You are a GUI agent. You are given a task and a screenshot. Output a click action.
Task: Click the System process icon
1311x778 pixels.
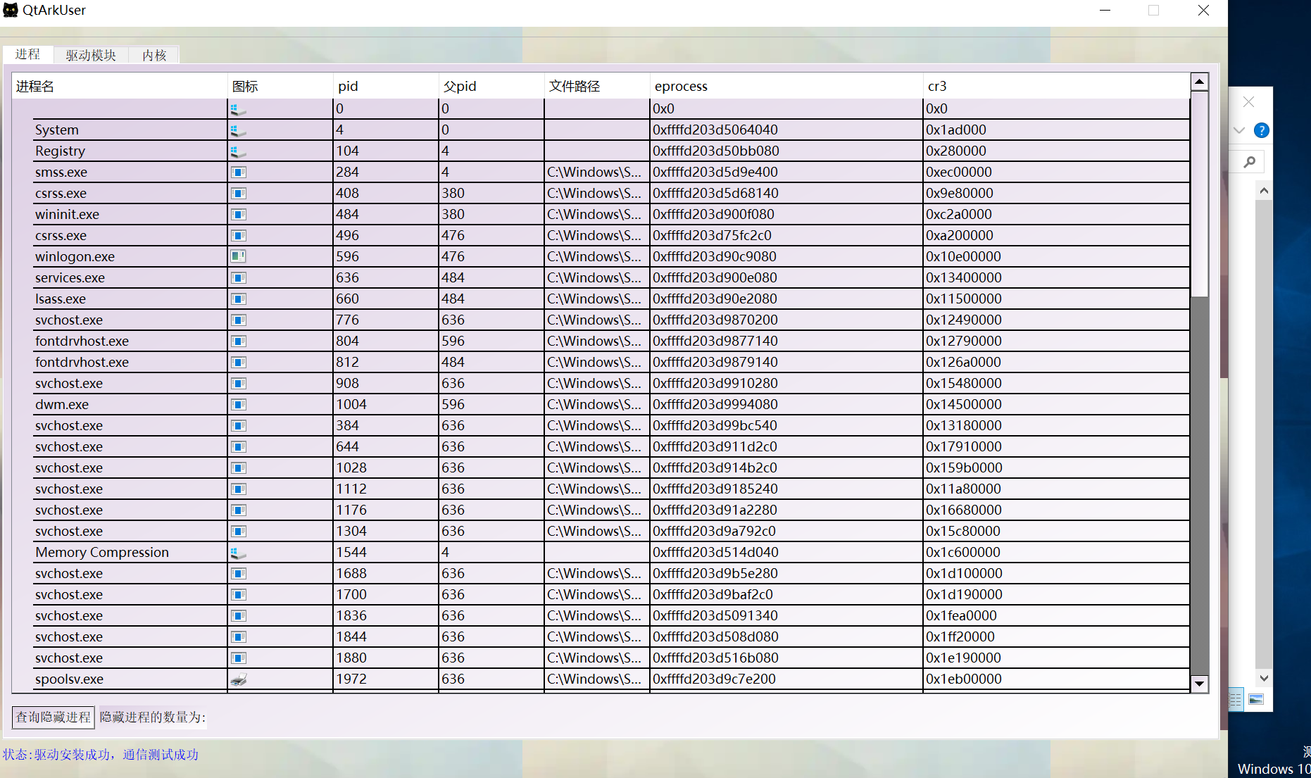(239, 130)
